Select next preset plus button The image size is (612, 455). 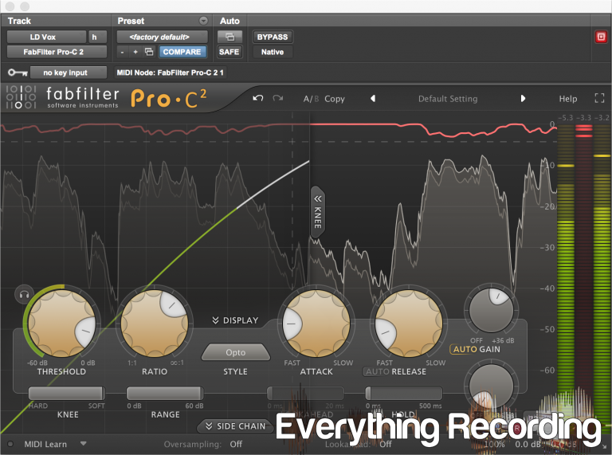pos(135,52)
